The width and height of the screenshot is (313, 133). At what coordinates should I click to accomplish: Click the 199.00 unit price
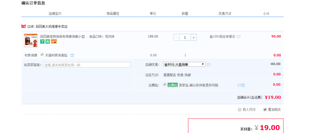click(x=153, y=36)
